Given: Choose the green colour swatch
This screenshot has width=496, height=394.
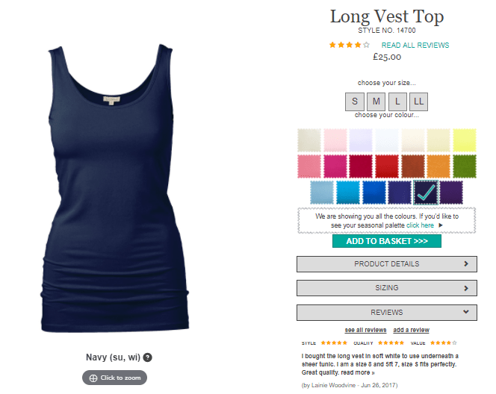Looking at the screenshot, I should point(465,166).
